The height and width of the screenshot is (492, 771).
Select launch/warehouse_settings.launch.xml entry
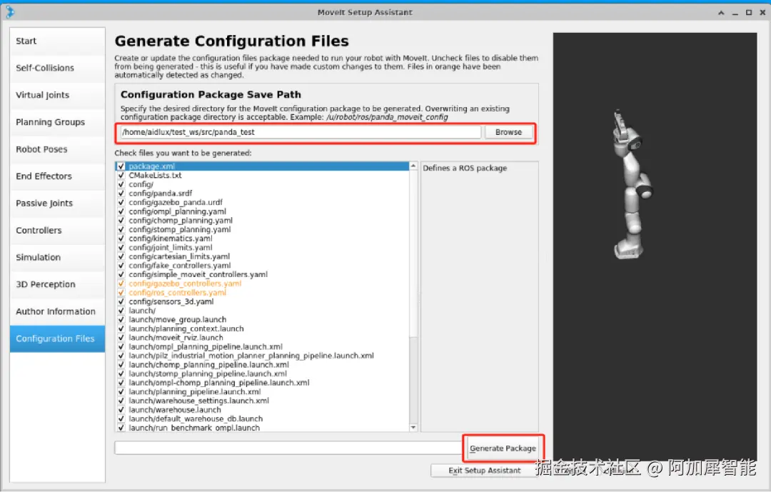(x=198, y=401)
